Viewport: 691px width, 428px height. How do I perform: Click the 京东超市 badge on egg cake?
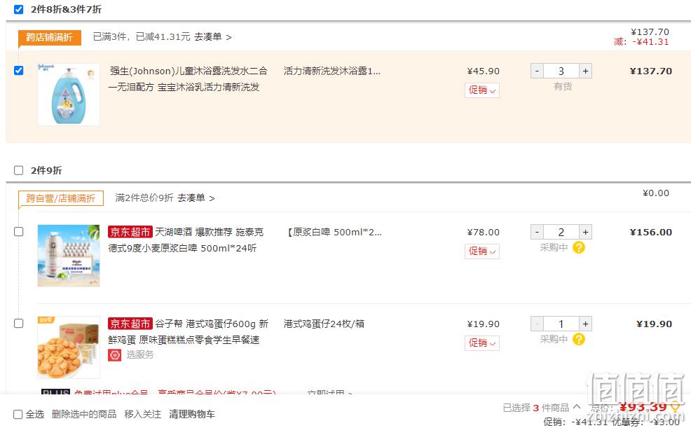coord(130,324)
